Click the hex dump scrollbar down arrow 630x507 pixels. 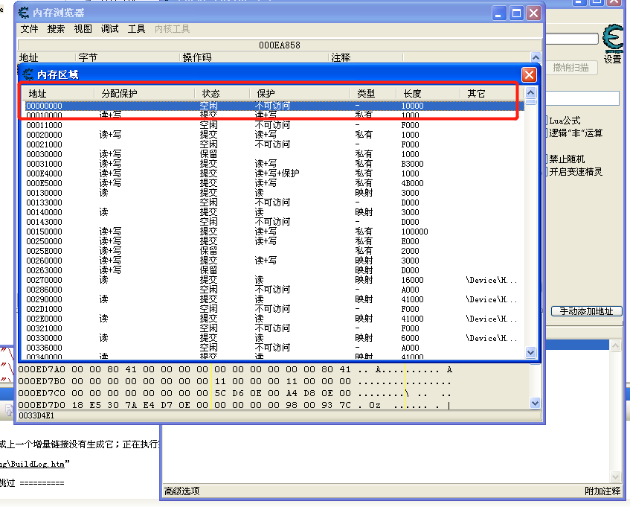click(x=535, y=403)
